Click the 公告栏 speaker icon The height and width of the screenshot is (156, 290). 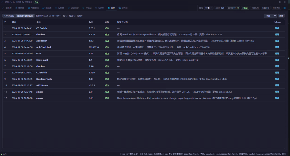pyautogui.click(x=96, y=8)
